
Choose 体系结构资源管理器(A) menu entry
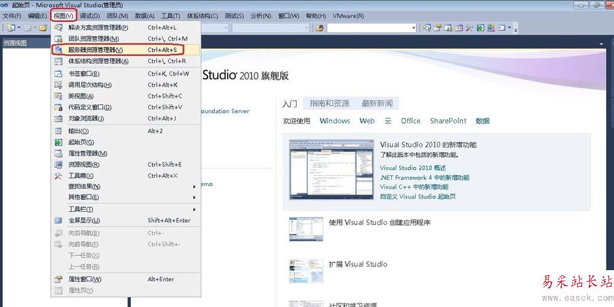pos(126,61)
